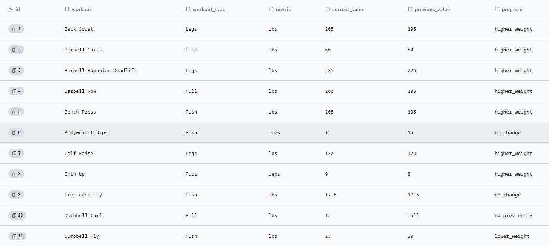The image size is (549, 246).
Task: Select the Bench Press workout cell
Action: [80, 112]
